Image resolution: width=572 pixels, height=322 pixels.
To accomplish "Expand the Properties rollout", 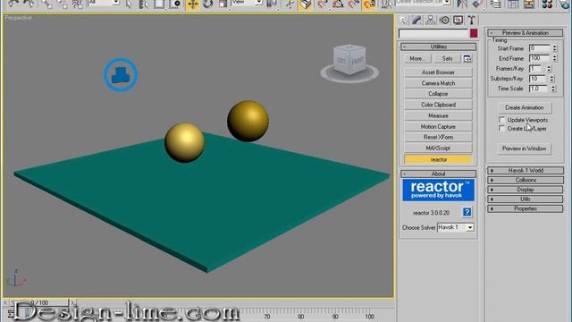I will tap(526, 208).
